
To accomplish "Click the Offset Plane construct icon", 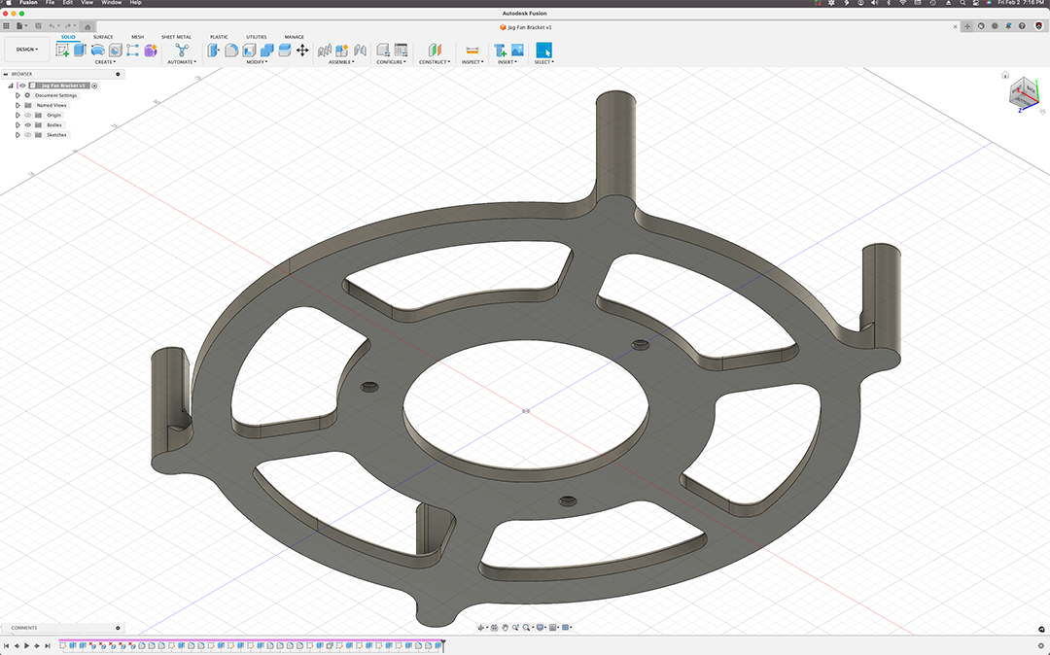I will tap(435, 51).
